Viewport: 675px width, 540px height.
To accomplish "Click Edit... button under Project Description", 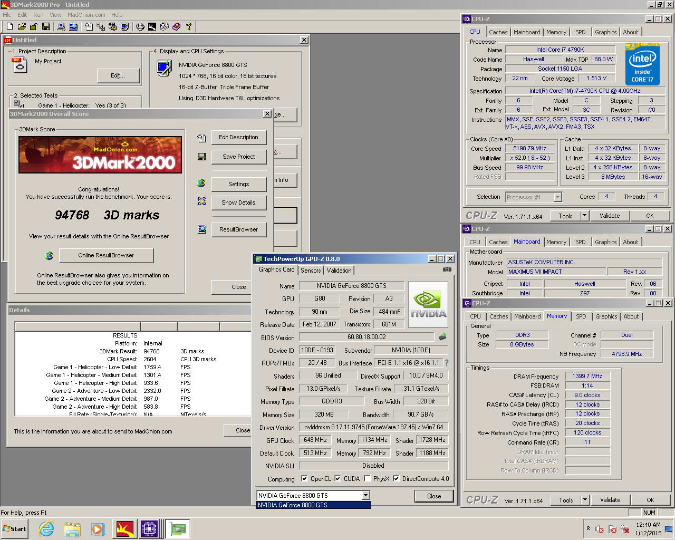I will coord(118,76).
